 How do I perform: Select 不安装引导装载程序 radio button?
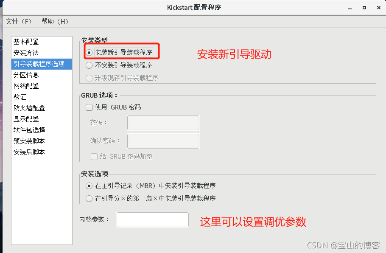coord(89,65)
